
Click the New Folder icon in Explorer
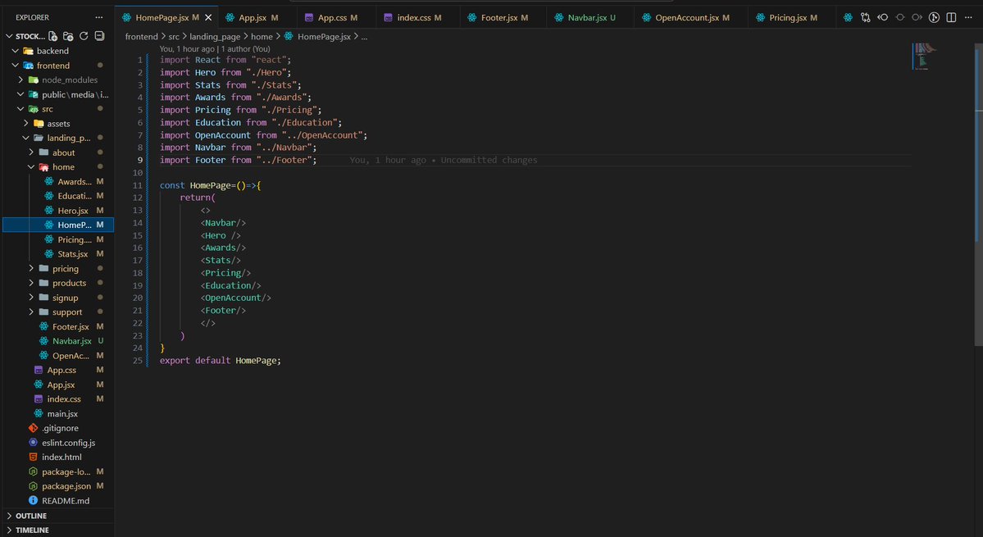tap(68, 36)
